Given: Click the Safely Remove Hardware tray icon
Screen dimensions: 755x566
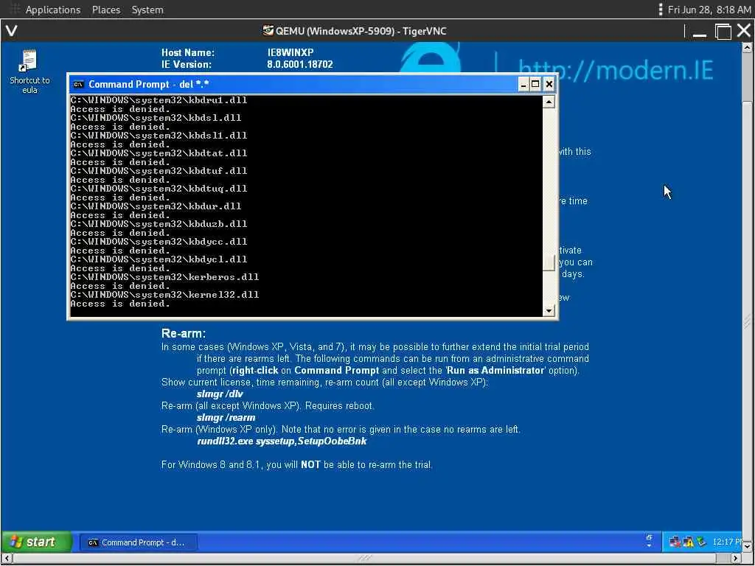Looking at the screenshot, I should [702, 542].
